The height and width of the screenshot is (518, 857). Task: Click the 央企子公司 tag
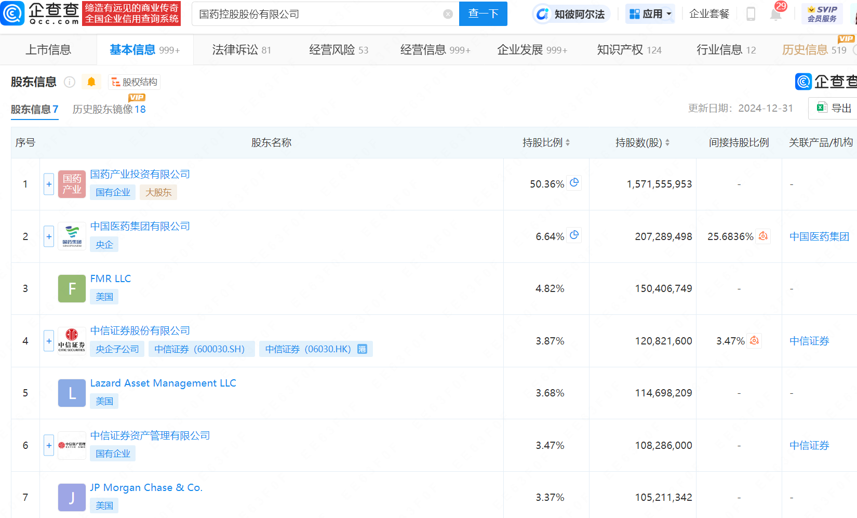pyautogui.click(x=117, y=349)
